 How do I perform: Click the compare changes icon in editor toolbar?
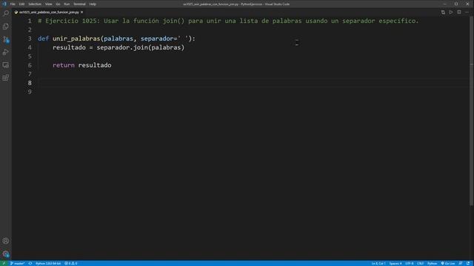(x=443, y=12)
